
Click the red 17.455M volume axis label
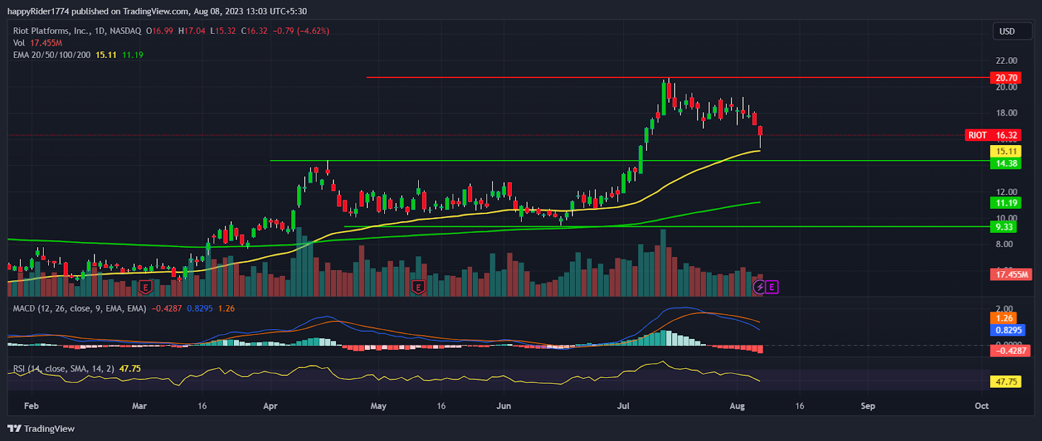tap(1011, 274)
